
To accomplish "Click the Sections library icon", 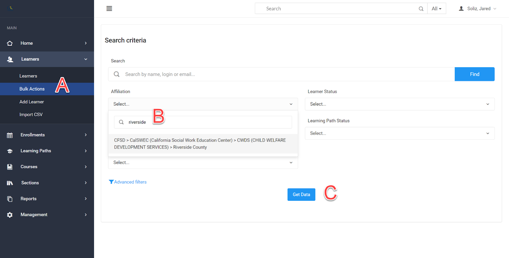I will (10, 183).
